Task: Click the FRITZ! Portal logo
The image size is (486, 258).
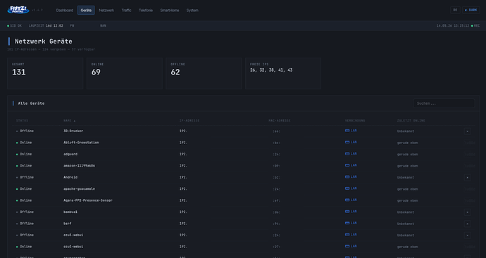Action: point(18,10)
